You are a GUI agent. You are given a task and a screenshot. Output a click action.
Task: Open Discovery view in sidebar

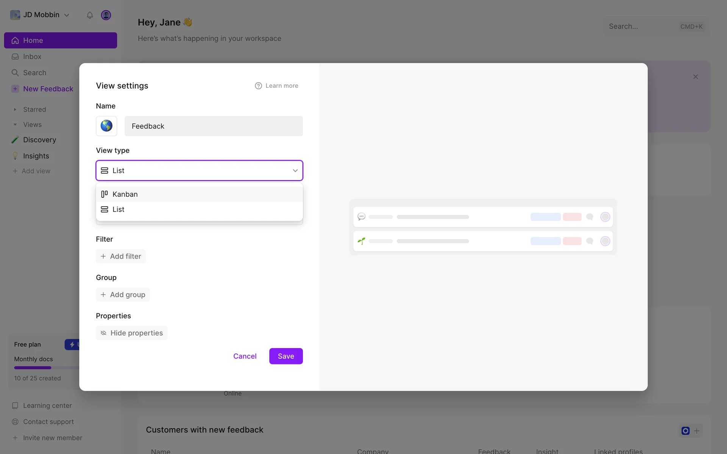click(x=39, y=140)
